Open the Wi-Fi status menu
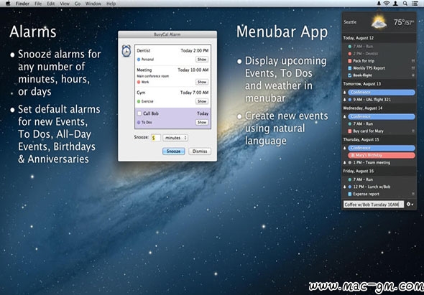Image resolution: width=424 pixels, height=295 pixels. [387, 4]
